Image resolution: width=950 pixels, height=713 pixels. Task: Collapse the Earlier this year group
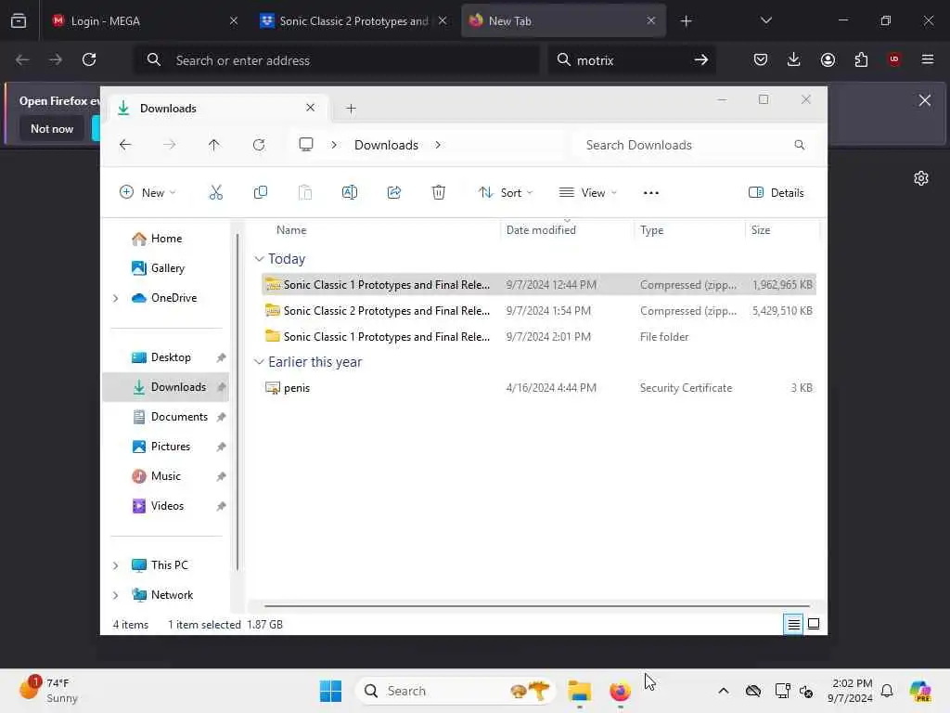click(259, 362)
